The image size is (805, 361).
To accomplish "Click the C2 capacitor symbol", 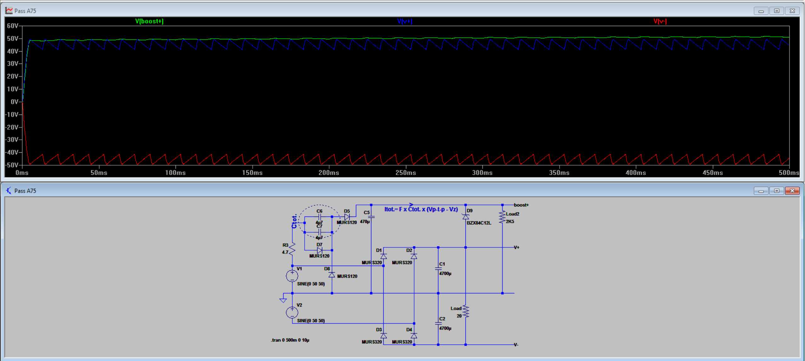I will 438,323.
